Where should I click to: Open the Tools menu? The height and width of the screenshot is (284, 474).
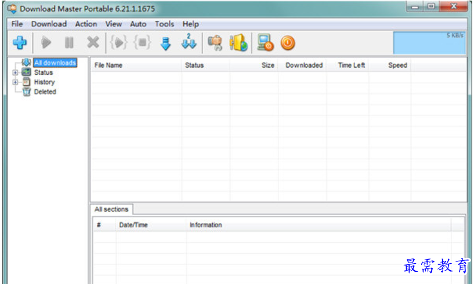click(x=164, y=24)
